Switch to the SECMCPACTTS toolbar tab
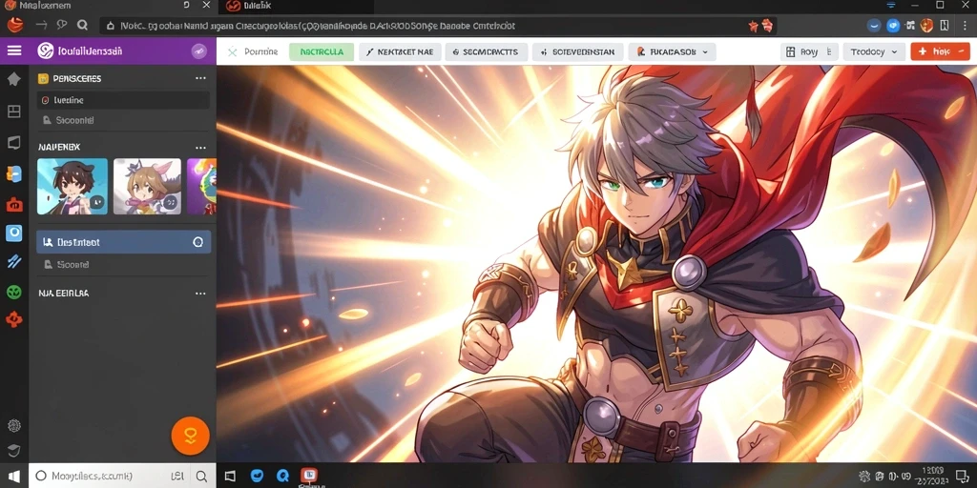Viewport: 977px width, 488px height. [486, 52]
